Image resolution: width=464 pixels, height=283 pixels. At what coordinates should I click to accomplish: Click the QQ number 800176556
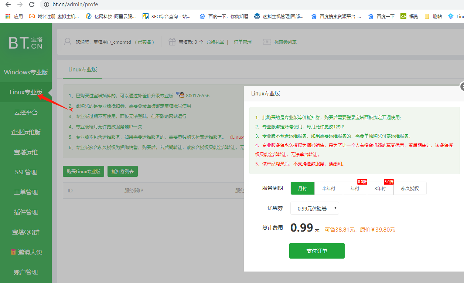pyautogui.click(x=198, y=95)
